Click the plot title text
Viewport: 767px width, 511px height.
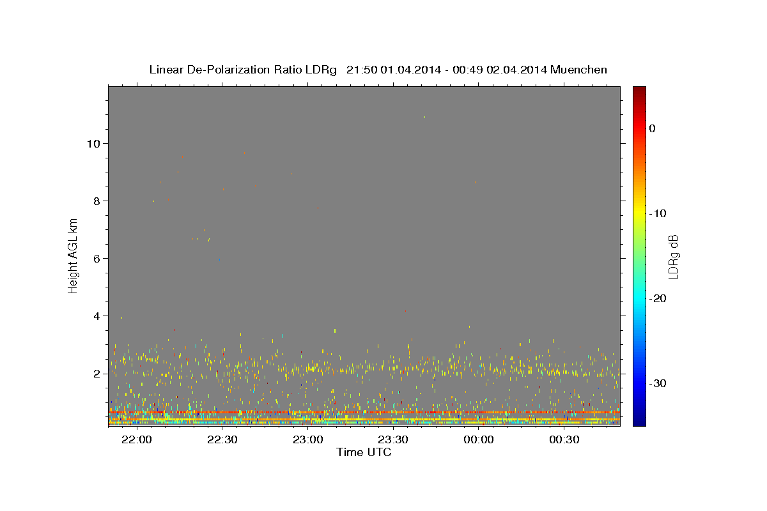(378, 70)
